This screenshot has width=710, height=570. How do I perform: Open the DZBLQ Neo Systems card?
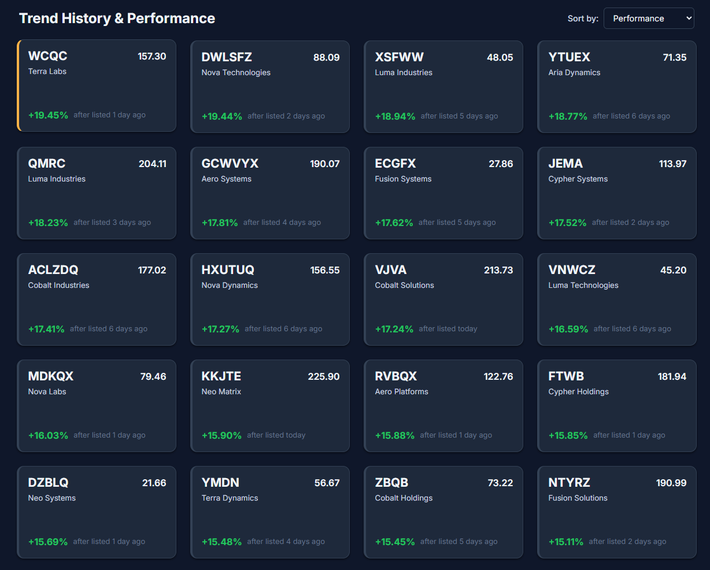[x=97, y=512]
